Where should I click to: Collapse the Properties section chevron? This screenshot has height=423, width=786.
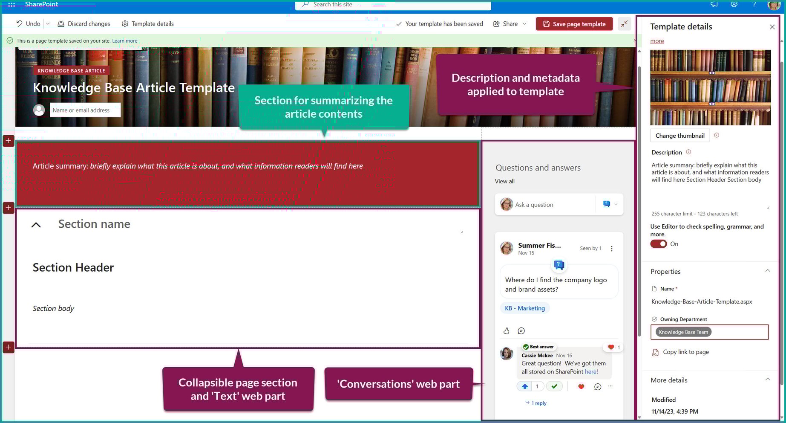(x=768, y=270)
